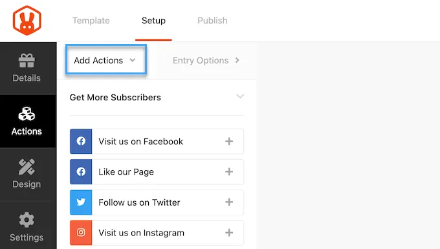Click the Facebook icon beside Like our Page
This screenshot has height=249, width=440.
coord(81,171)
